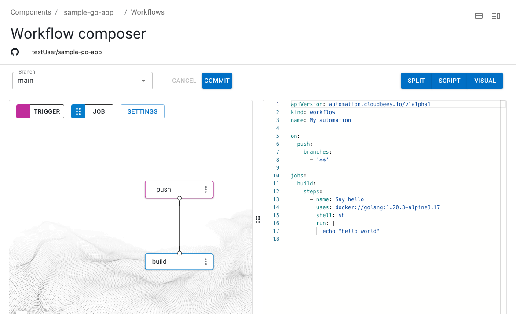Viewport: 516px width, 314px height.
Task: Expand the Components breadcrumb
Action: pyautogui.click(x=31, y=12)
